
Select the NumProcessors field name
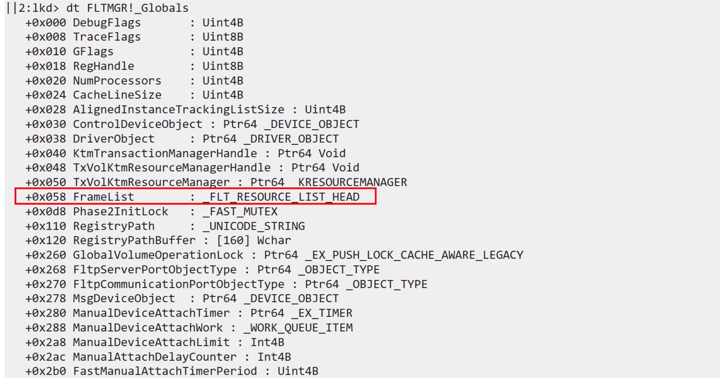click(117, 81)
